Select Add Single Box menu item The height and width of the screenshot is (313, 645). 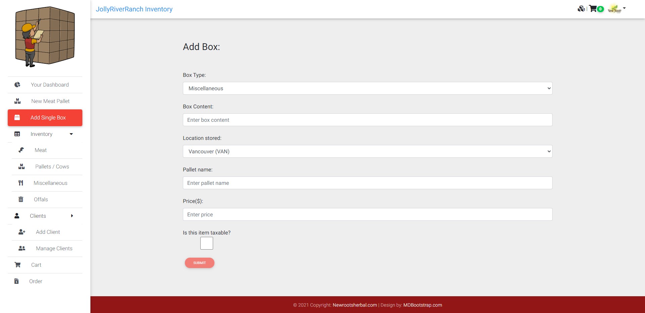click(x=45, y=118)
